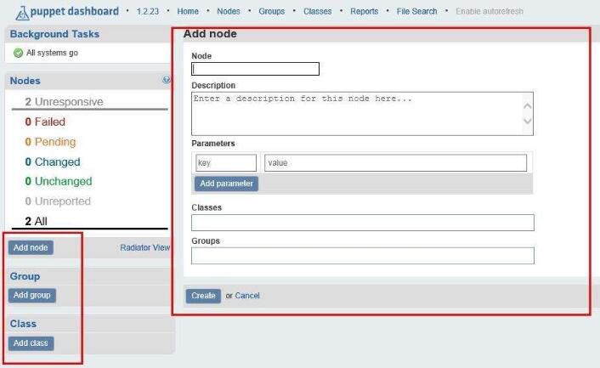Open the Home menu item
This screenshot has height=368, width=600.
(x=188, y=12)
